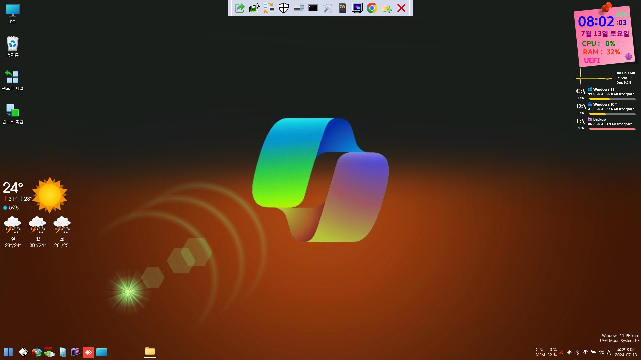The width and height of the screenshot is (641, 360).
Task: Open the document-to-printer transfer dock icon
Action: [269, 8]
